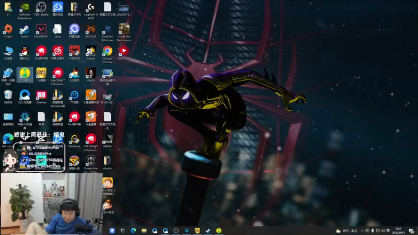
Task: Open the notification center icon
Action: (x=412, y=231)
